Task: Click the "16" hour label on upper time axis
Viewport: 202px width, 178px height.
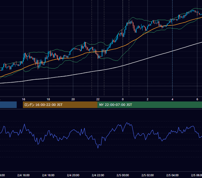Action: [23, 99]
